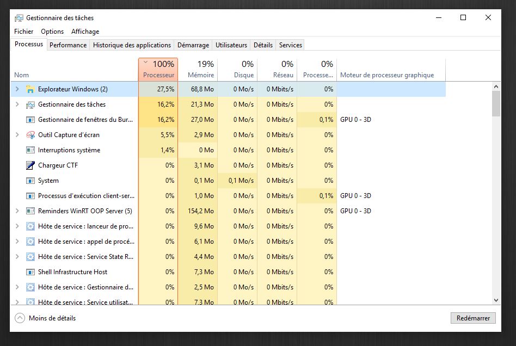
Task: Click 5,5% CPU value of Outil Capture
Action: coord(168,135)
